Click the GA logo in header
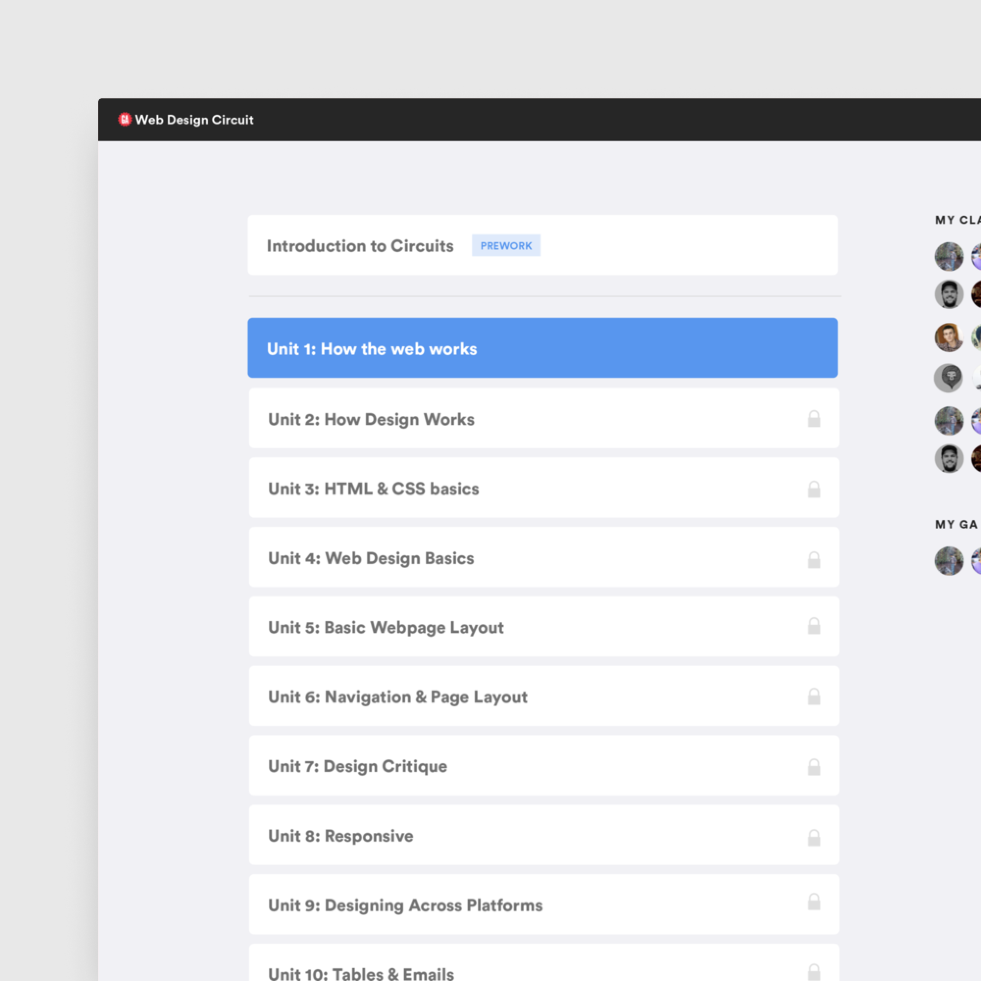The image size is (981, 981). pos(125,119)
